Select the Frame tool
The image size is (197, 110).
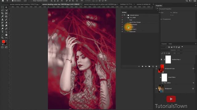pyautogui.click(x=6, y=13)
